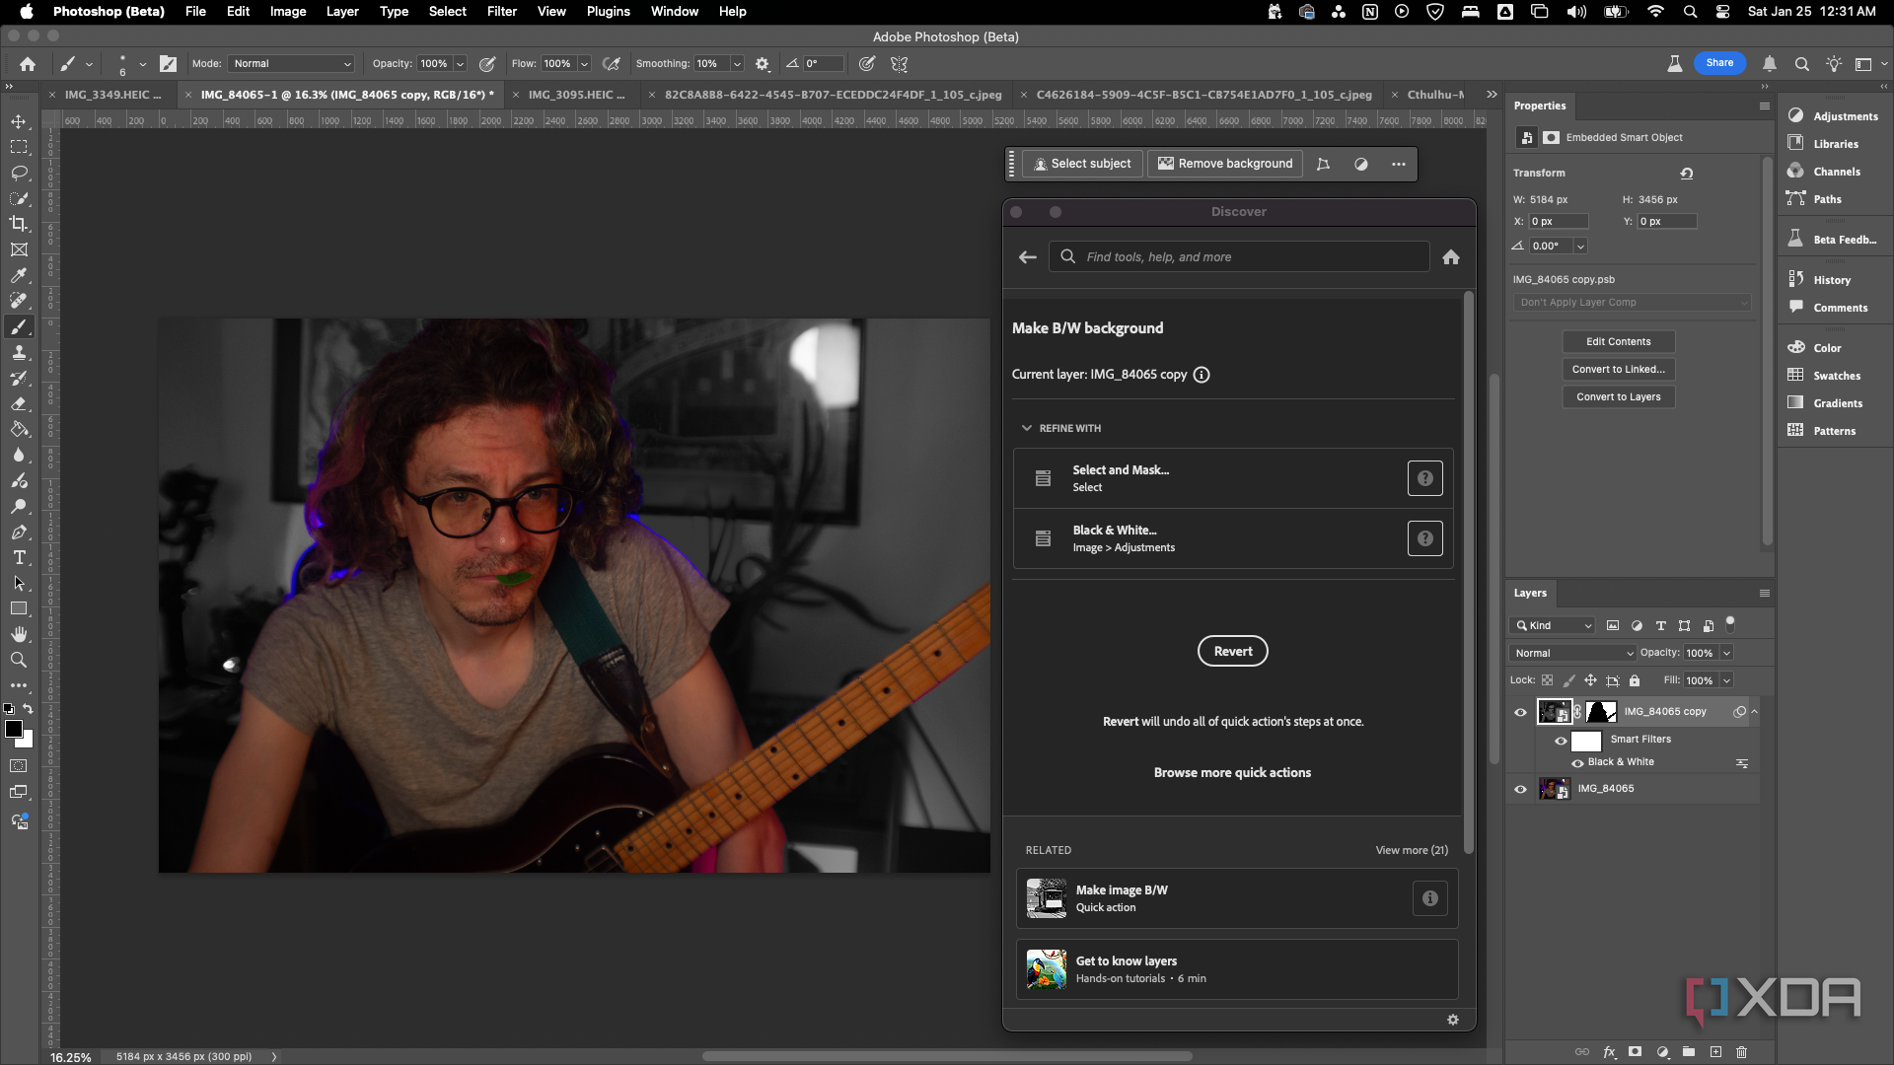Viewport: 1894px width, 1065px height.
Task: Open the Swatches panel
Action: [x=1826, y=376]
